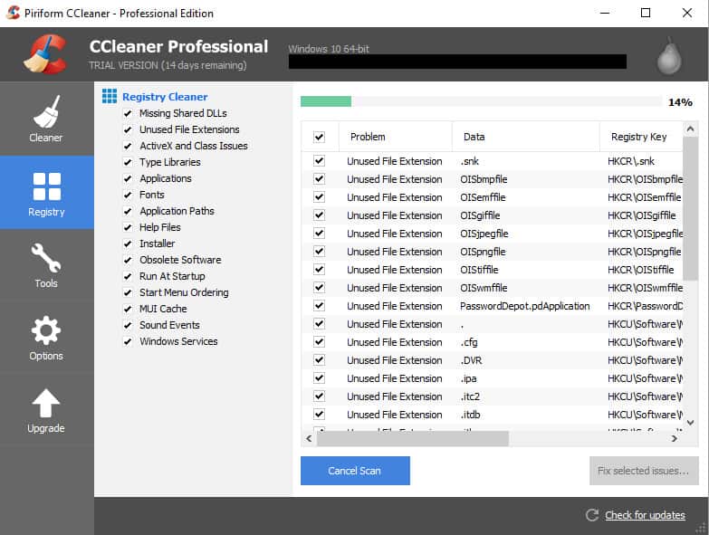The height and width of the screenshot is (535, 709).
Task: Click the scan progress bar
Action: coord(481,101)
